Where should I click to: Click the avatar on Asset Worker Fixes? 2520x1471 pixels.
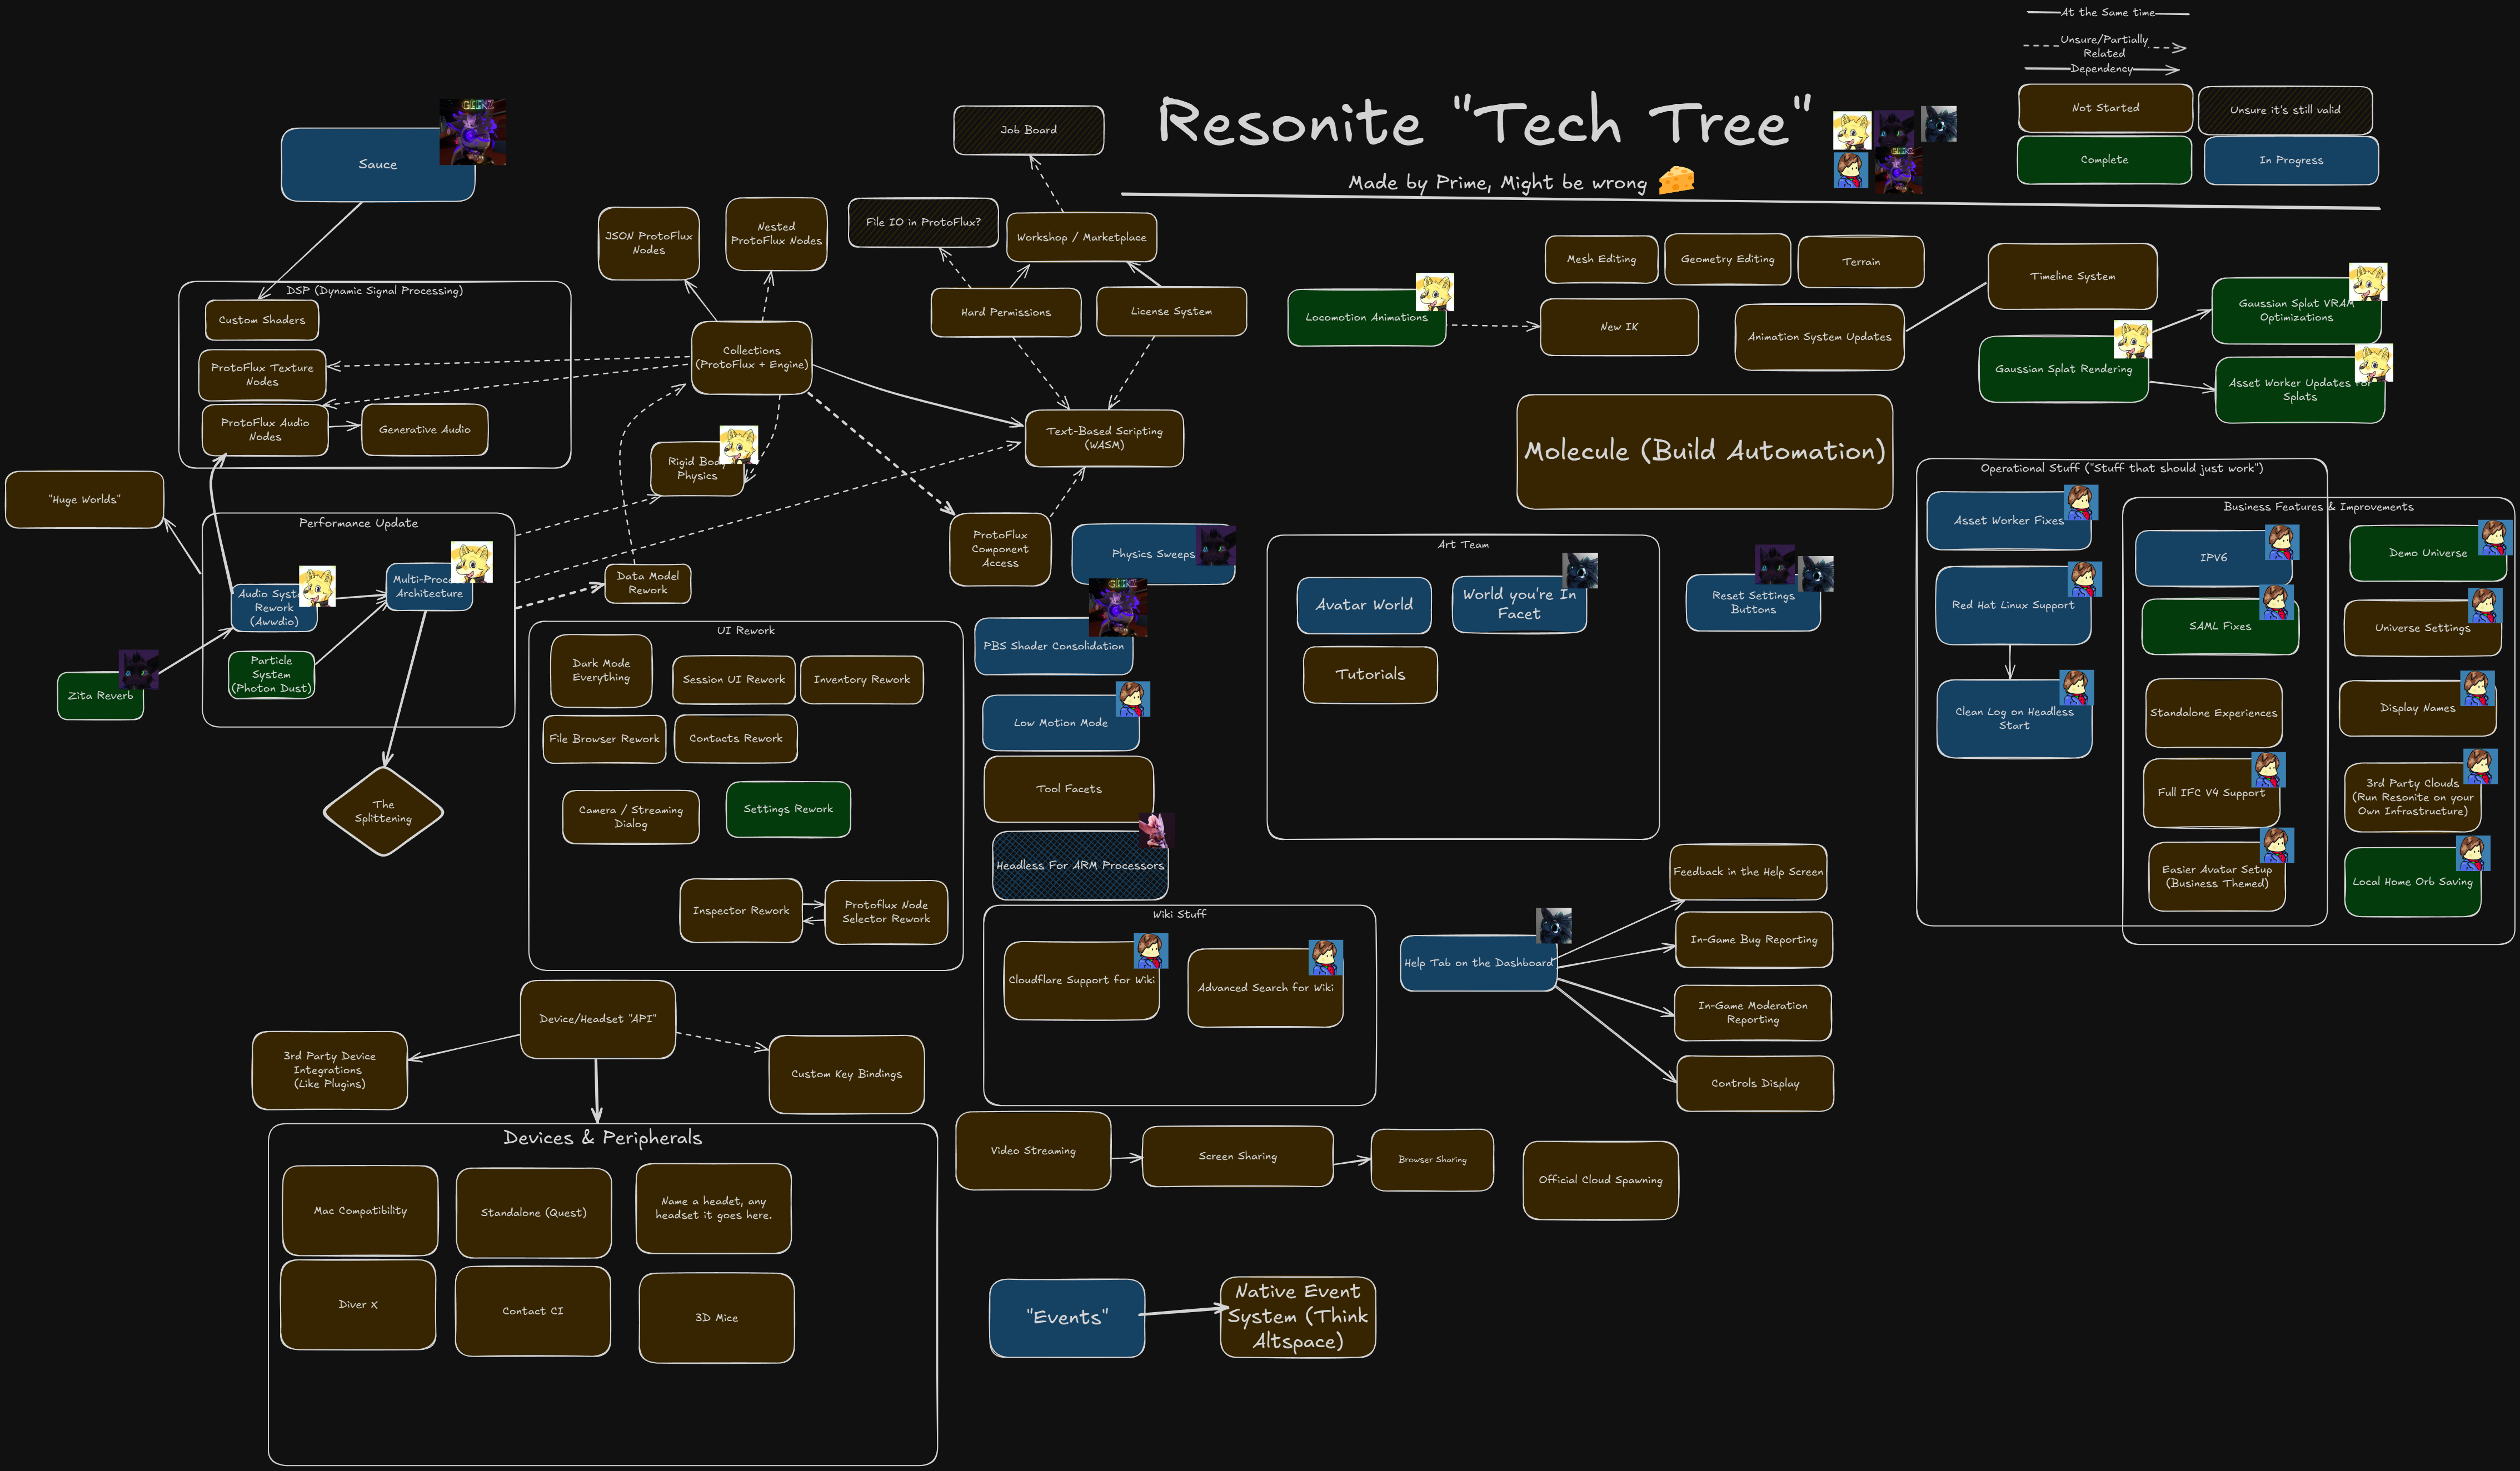coord(2081,503)
